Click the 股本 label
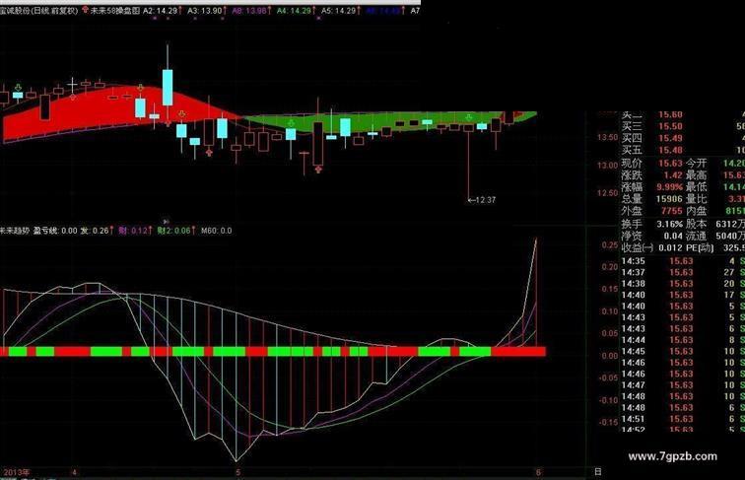The image size is (745, 480). click(x=696, y=224)
